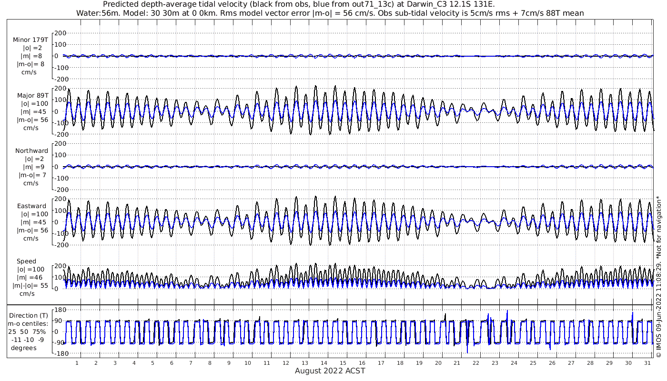
Task: Click the subtitle line starting with Water:56m
Action: tap(330, 13)
